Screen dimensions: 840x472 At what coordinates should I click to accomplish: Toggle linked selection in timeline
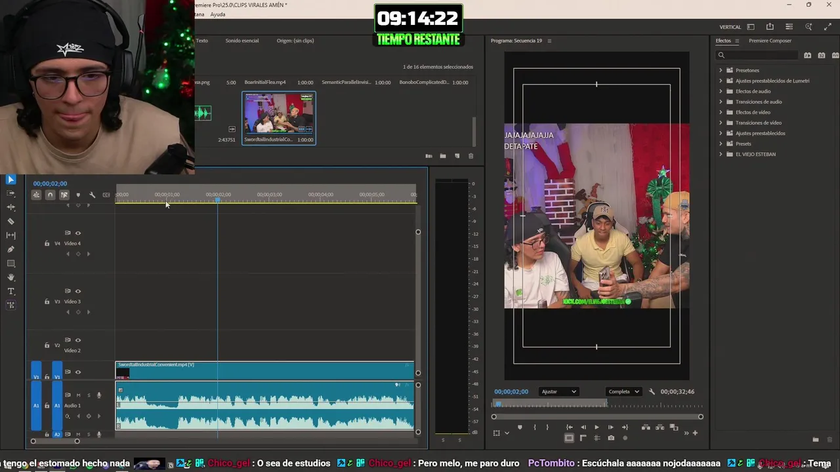coord(64,195)
